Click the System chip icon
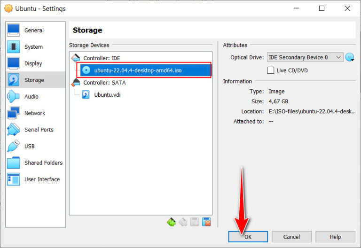The width and height of the screenshot is (361, 248). (13, 46)
